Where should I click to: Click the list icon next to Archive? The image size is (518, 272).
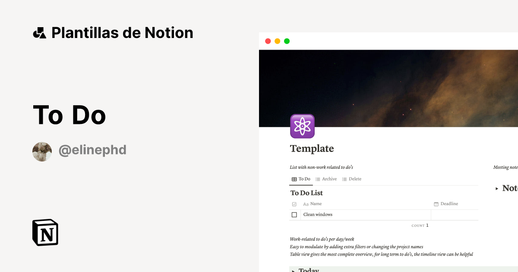[x=318, y=178]
